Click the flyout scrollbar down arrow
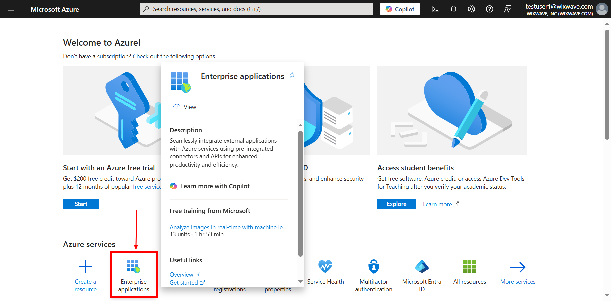The height and width of the screenshot is (301, 611). click(300, 281)
